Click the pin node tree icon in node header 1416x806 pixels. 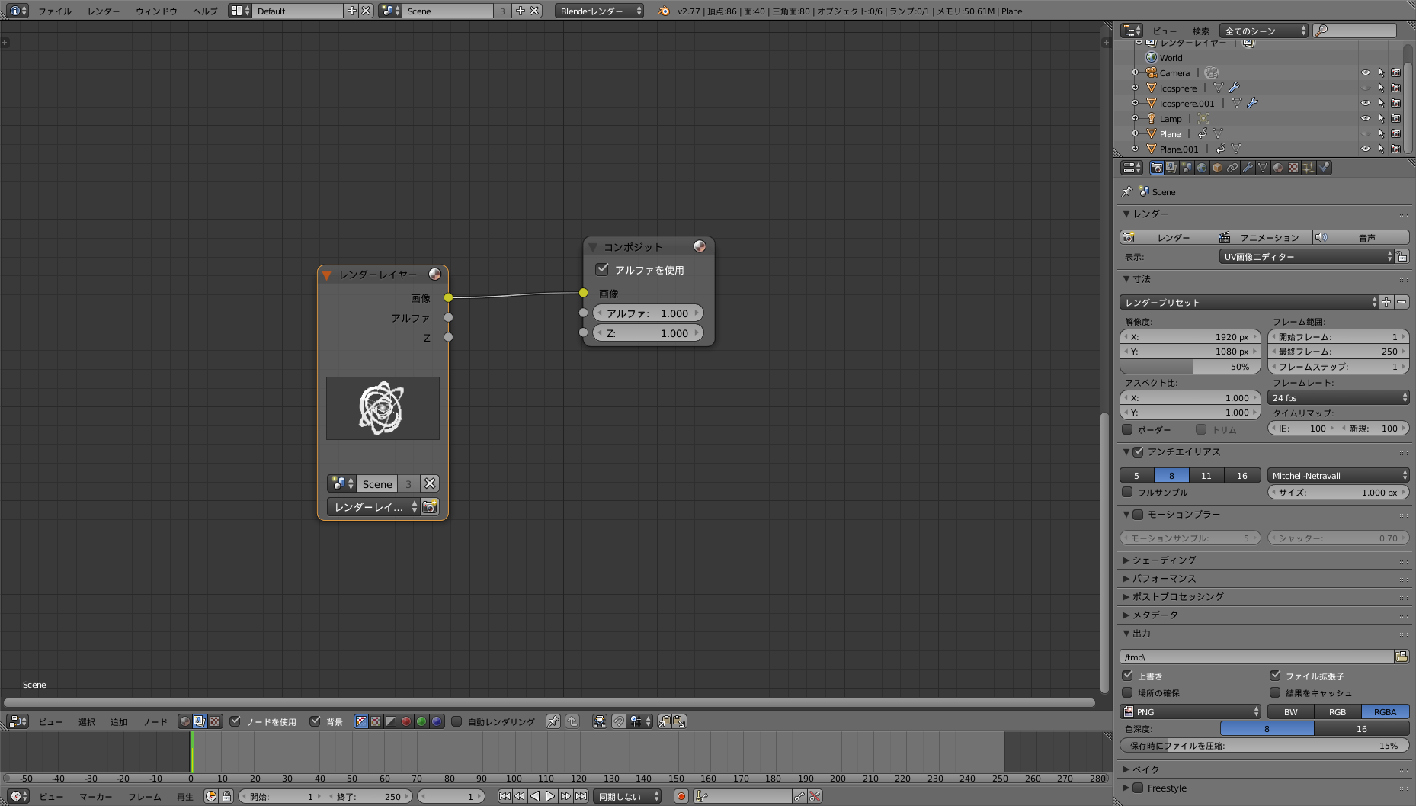(553, 721)
